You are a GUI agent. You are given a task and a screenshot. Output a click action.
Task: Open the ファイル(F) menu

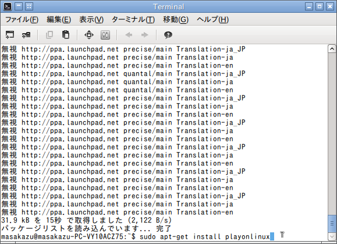tap(22, 20)
